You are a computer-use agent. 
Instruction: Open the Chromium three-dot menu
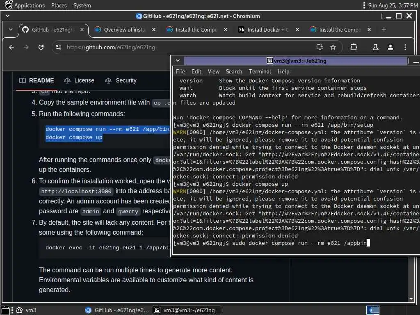[405, 48]
